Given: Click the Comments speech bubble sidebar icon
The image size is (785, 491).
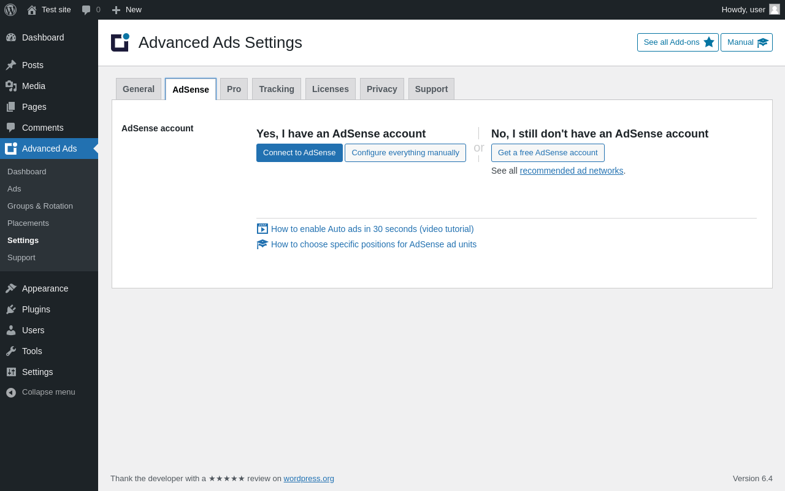Looking at the screenshot, I should 11,128.
